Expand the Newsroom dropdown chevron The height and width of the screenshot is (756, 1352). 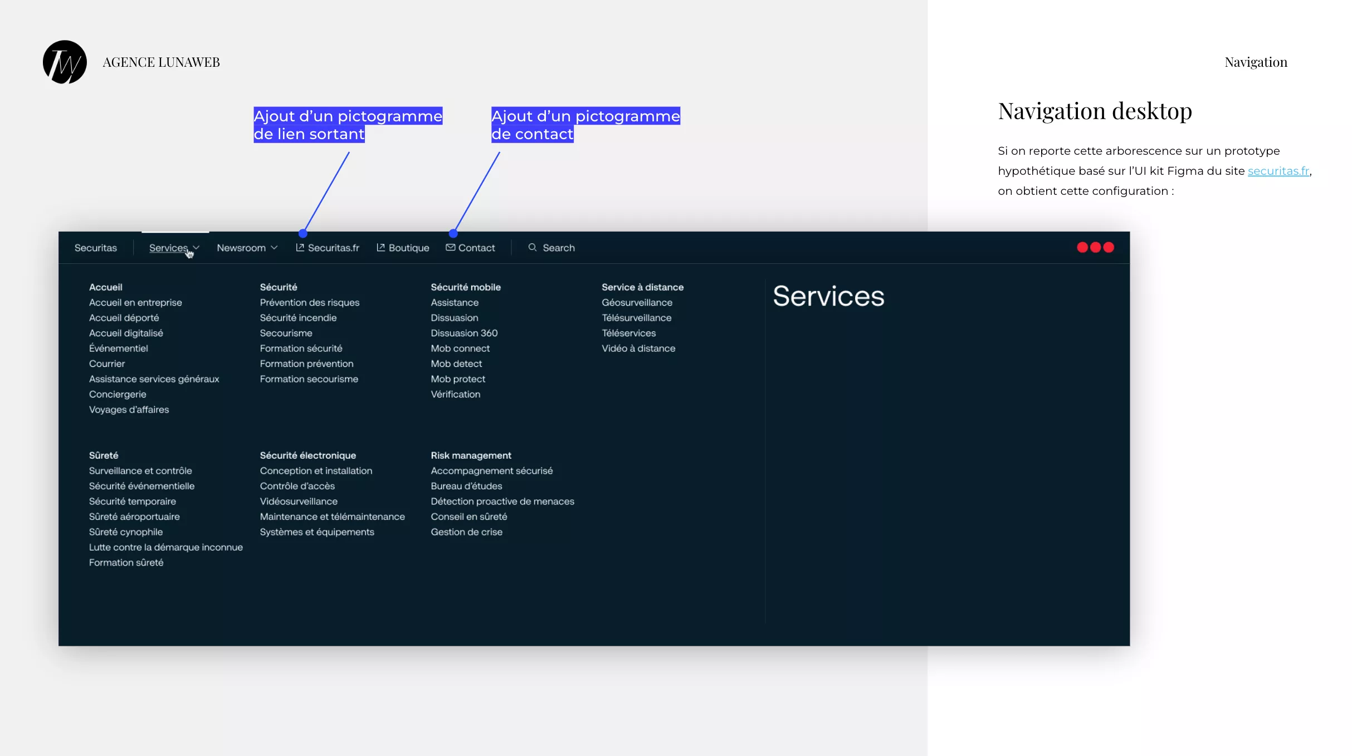click(274, 248)
